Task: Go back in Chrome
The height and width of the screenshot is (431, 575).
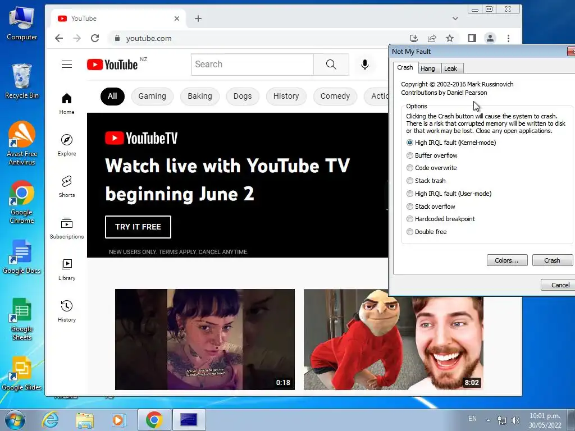Action: (59, 38)
